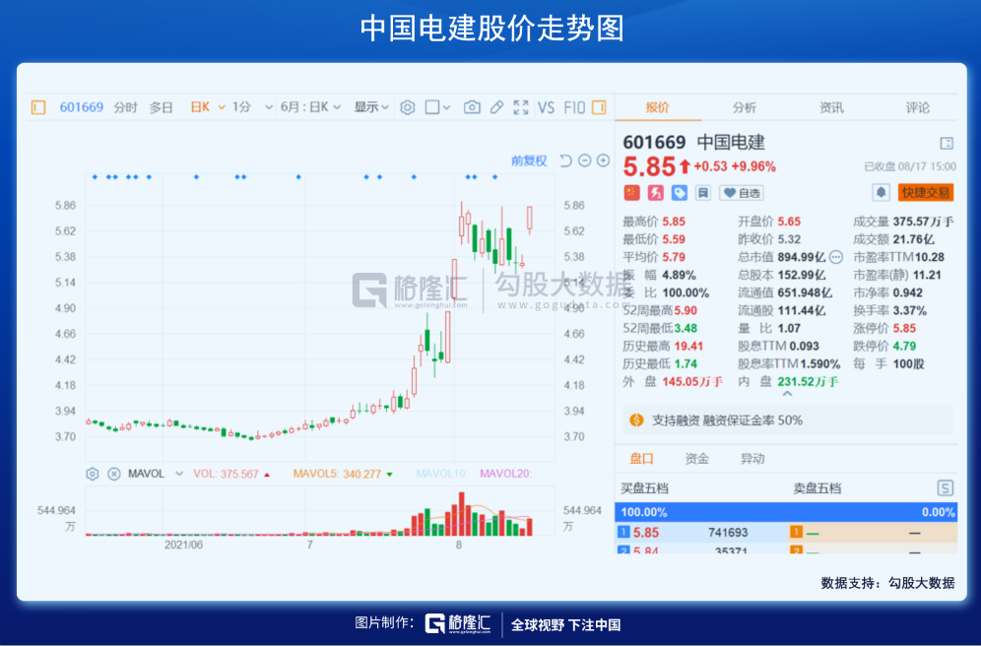981x646 pixels.
Task: Click the layout icon beside stock name
Action: (x=947, y=143)
